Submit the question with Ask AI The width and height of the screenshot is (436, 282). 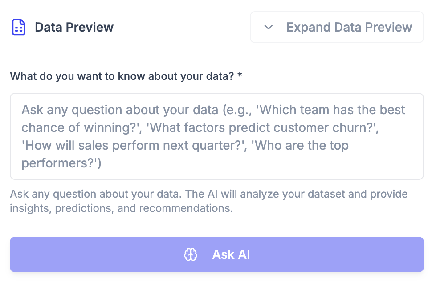(217, 254)
